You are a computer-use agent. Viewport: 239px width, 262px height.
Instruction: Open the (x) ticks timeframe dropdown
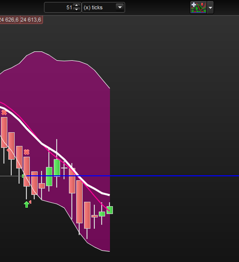[x=103, y=7]
